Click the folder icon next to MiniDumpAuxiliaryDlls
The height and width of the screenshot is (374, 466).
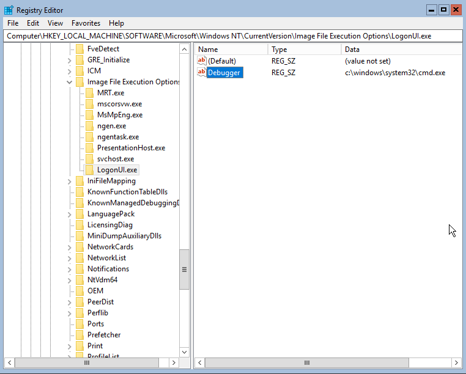[x=80, y=236]
